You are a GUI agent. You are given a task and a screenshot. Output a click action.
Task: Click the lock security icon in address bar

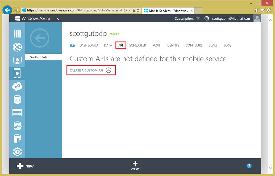(x=134, y=10)
